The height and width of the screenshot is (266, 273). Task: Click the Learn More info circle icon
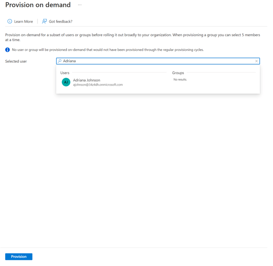point(10,21)
